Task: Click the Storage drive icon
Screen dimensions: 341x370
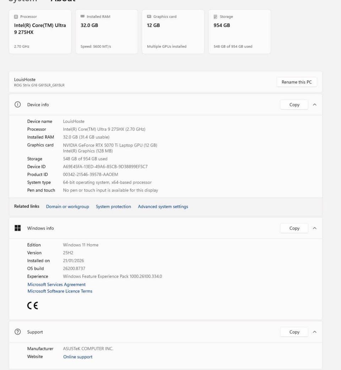Action: click(215, 17)
